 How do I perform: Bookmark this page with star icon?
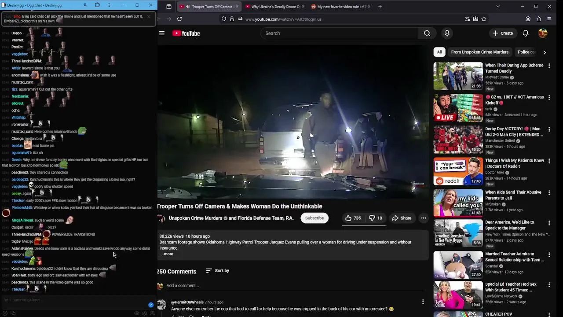pyautogui.click(x=484, y=19)
